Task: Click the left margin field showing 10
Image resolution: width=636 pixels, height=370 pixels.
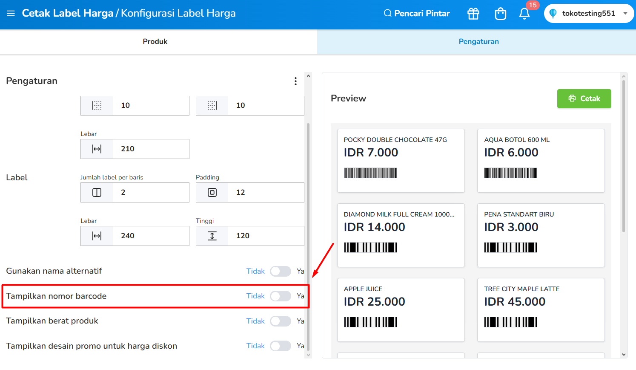Action: pos(135,105)
